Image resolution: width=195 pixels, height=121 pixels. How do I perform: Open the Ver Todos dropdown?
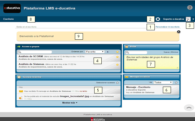pos(163,82)
